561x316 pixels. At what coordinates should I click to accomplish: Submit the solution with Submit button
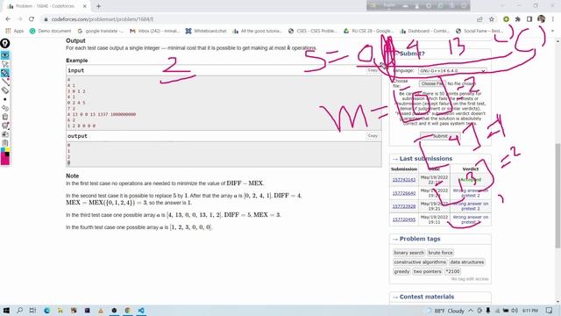440,136
